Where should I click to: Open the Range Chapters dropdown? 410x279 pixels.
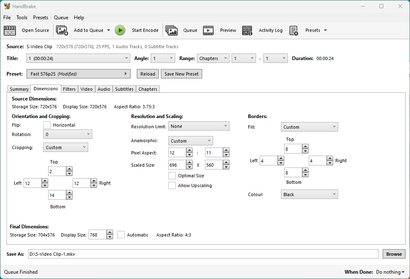point(213,58)
